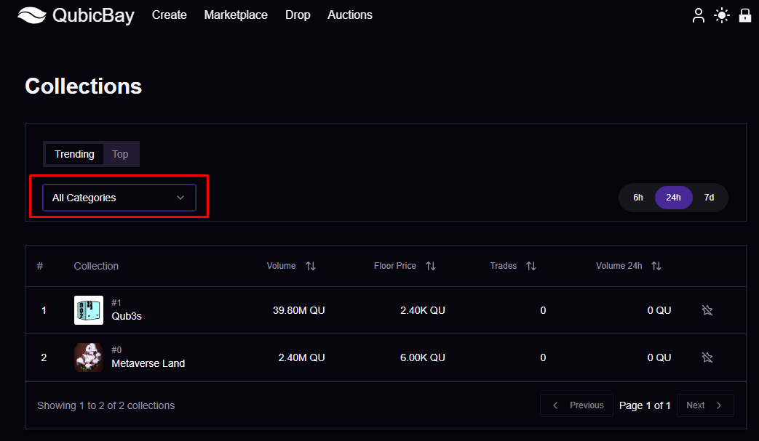Image resolution: width=759 pixels, height=441 pixels.
Task: Select the 6h time range
Action: [637, 198]
